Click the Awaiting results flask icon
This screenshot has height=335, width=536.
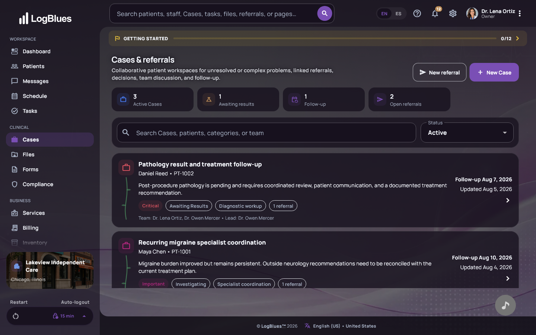[209, 99]
